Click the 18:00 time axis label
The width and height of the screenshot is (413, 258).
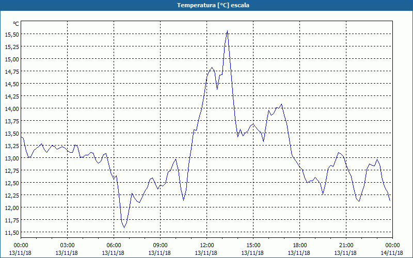tap(300, 246)
